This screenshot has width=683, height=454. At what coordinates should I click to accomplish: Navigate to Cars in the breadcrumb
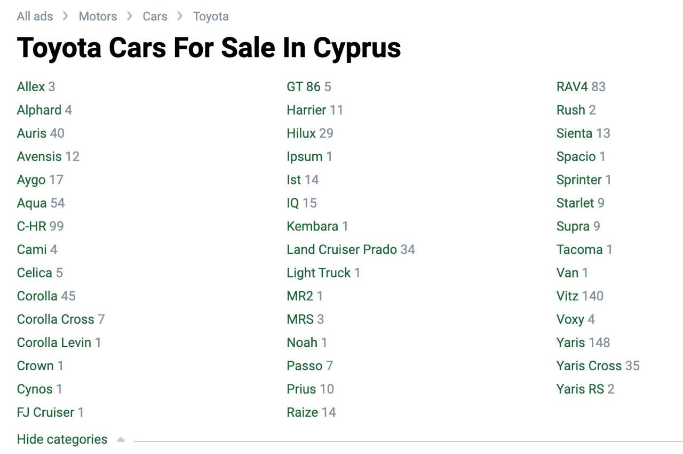pos(155,17)
